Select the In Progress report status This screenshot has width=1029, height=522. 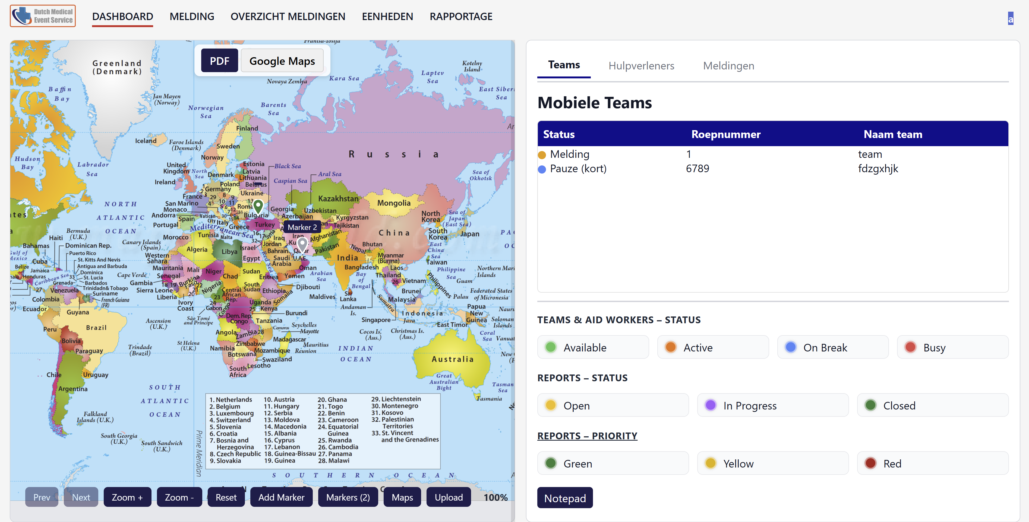coord(773,405)
